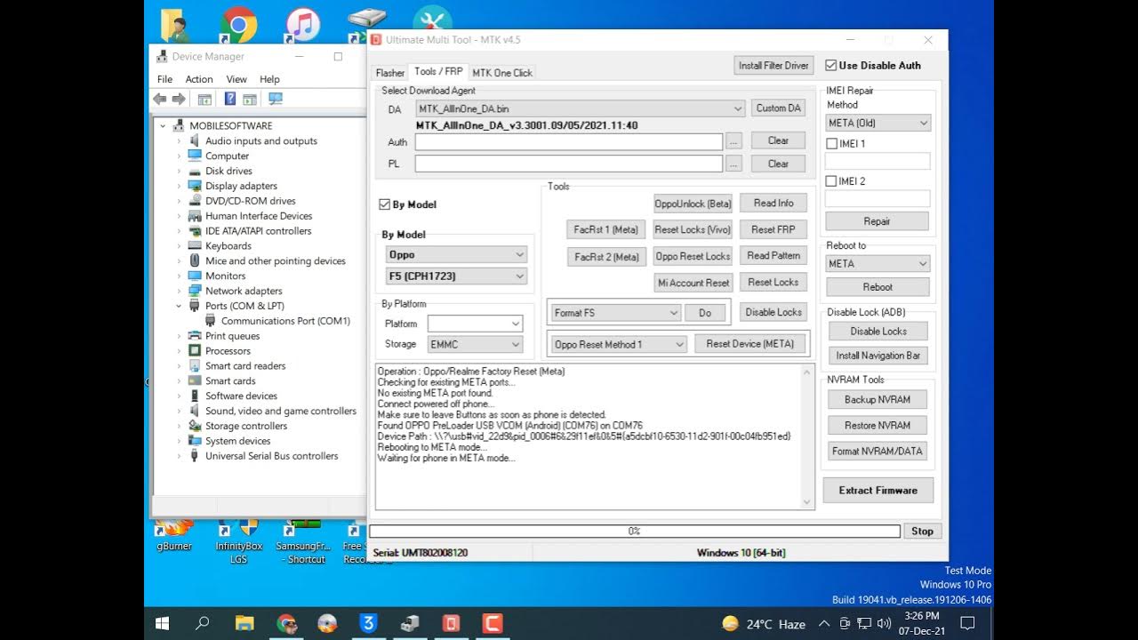
Task: Open the Reboot to META dropdown
Action: tap(878, 264)
